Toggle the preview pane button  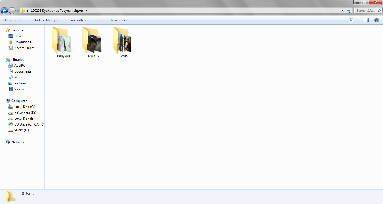366,20
